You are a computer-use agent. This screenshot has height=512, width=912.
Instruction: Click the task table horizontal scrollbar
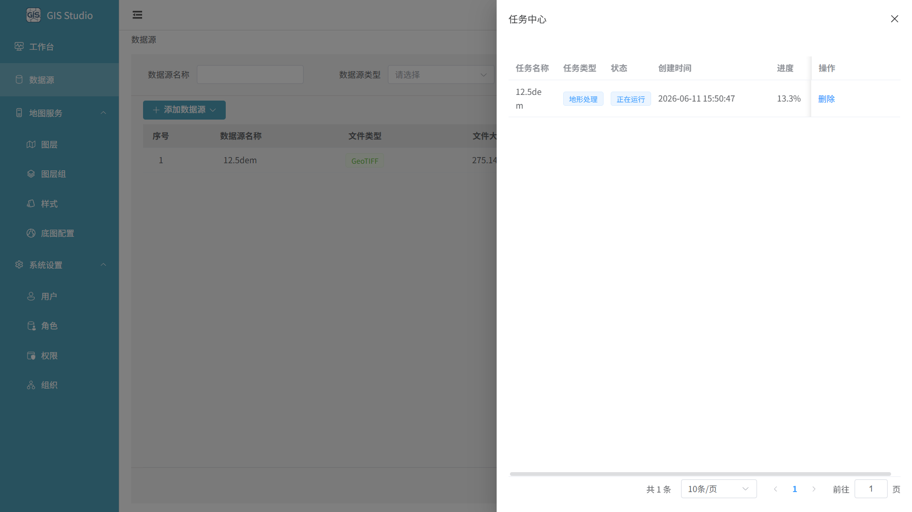700,474
